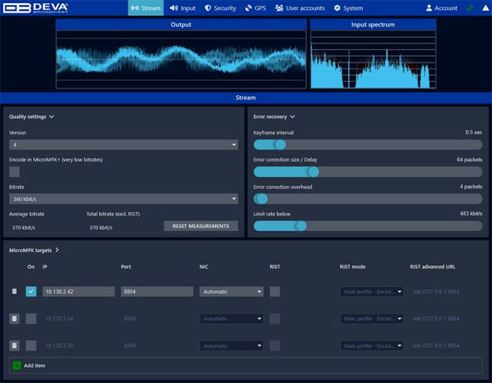Toggle RIST checkbox for 10.130.2.54 row
The height and width of the screenshot is (383, 492).
[x=275, y=319]
